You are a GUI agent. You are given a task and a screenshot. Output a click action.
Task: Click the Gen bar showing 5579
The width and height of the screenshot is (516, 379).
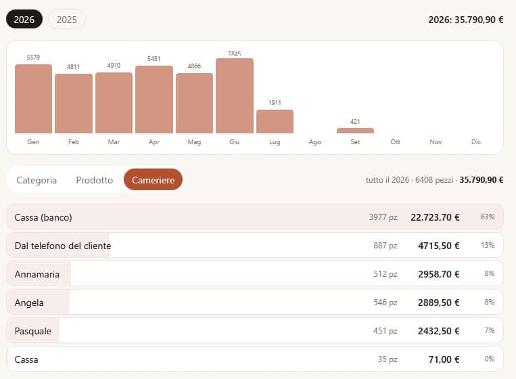[33, 99]
